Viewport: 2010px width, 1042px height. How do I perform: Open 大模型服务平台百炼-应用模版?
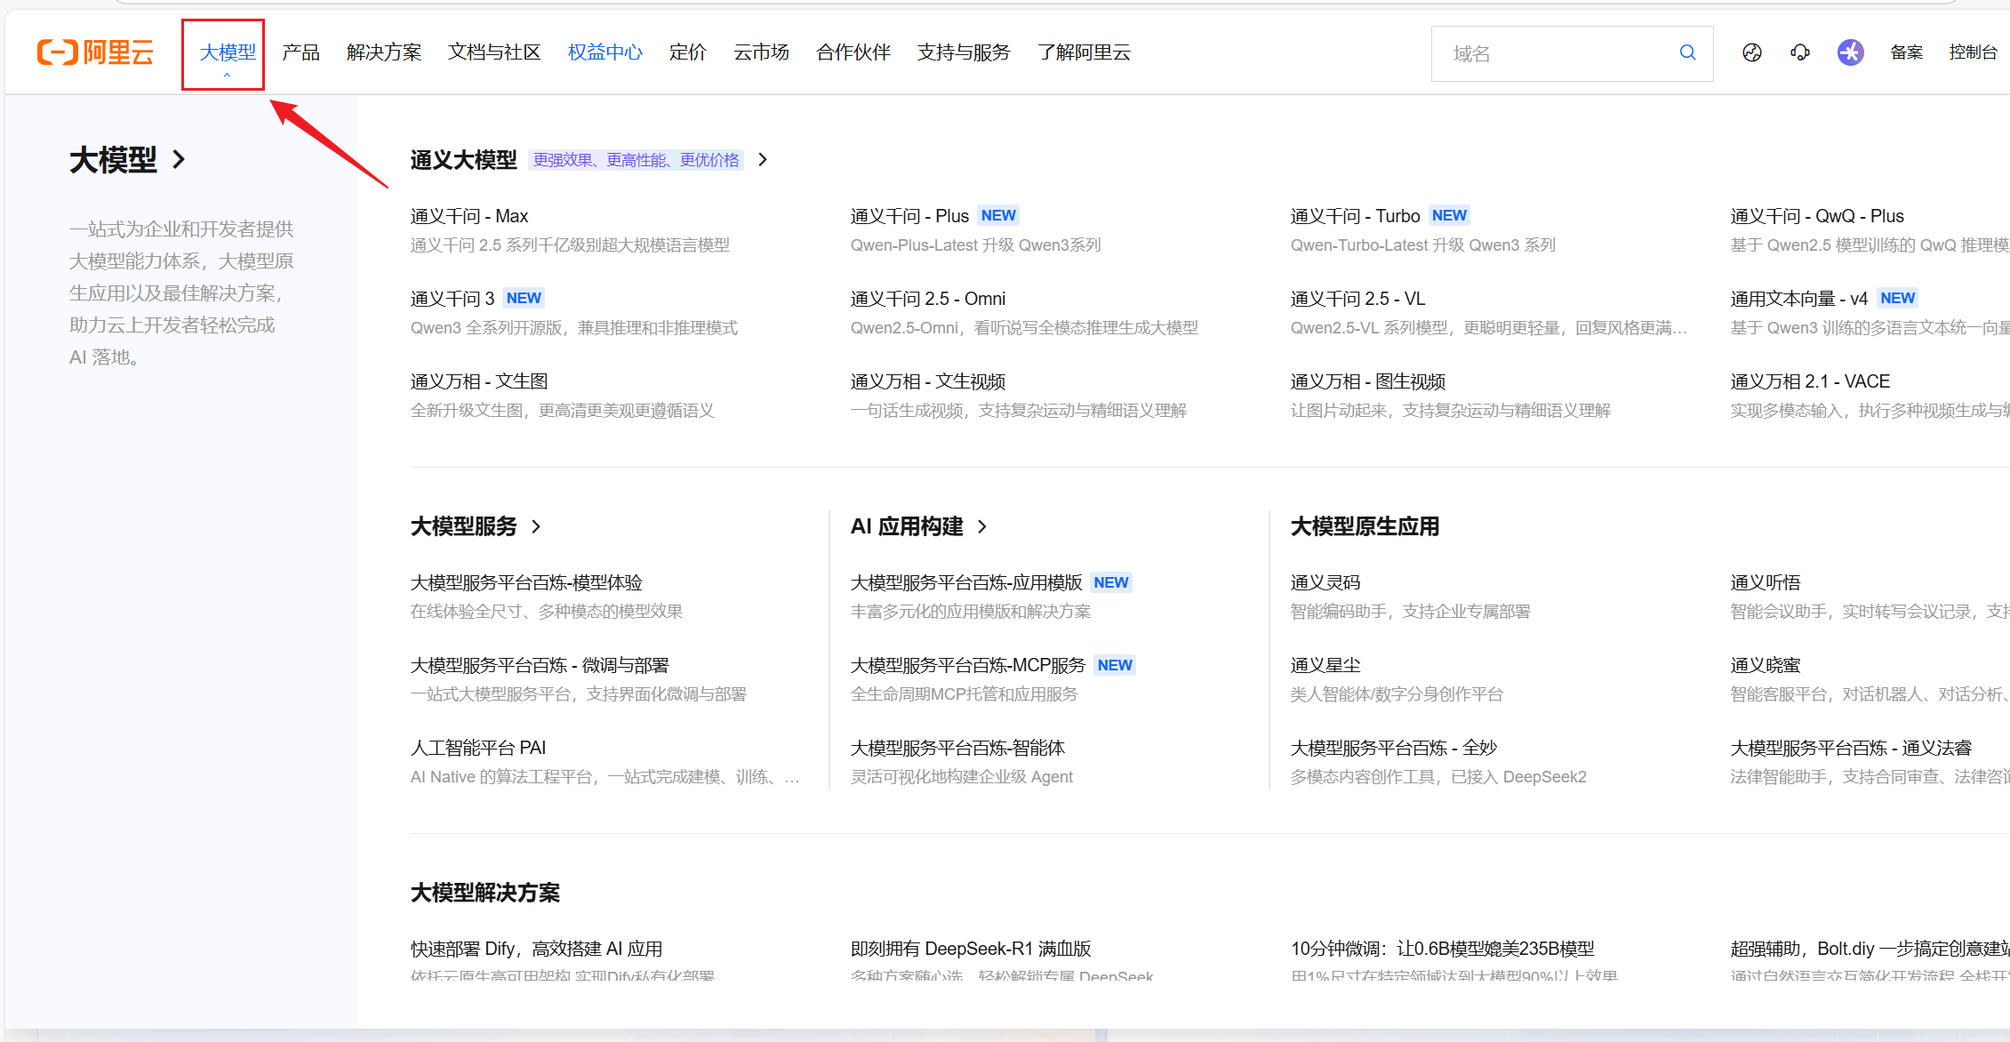(x=966, y=582)
